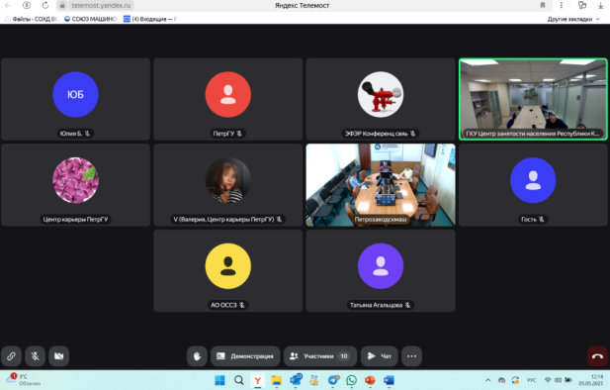
Task: Open the (4) Входящие bookmark
Action: [149, 19]
